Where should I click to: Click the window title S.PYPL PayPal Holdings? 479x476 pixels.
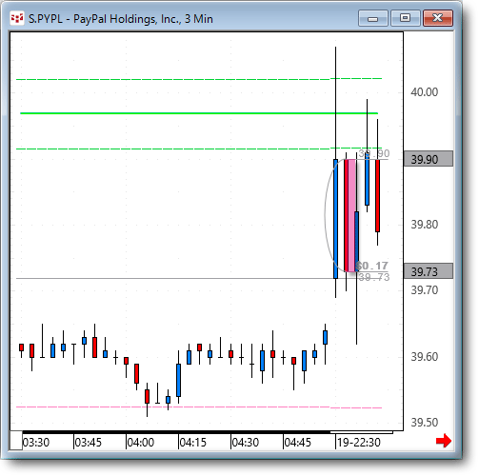pos(121,19)
